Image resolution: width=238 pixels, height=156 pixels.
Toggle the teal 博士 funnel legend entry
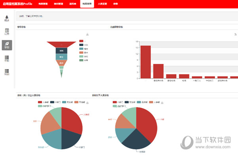(83, 49)
